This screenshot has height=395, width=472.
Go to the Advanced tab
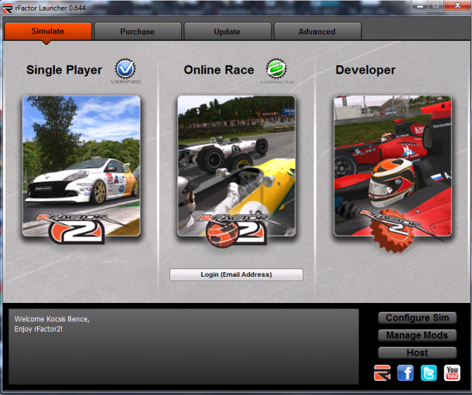[x=317, y=31]
